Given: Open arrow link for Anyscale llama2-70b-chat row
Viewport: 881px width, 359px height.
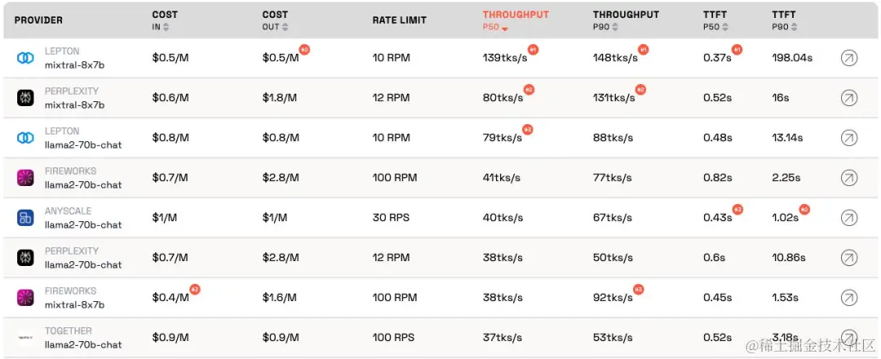Looking at the screenshot, I should [x=849, y=218].
